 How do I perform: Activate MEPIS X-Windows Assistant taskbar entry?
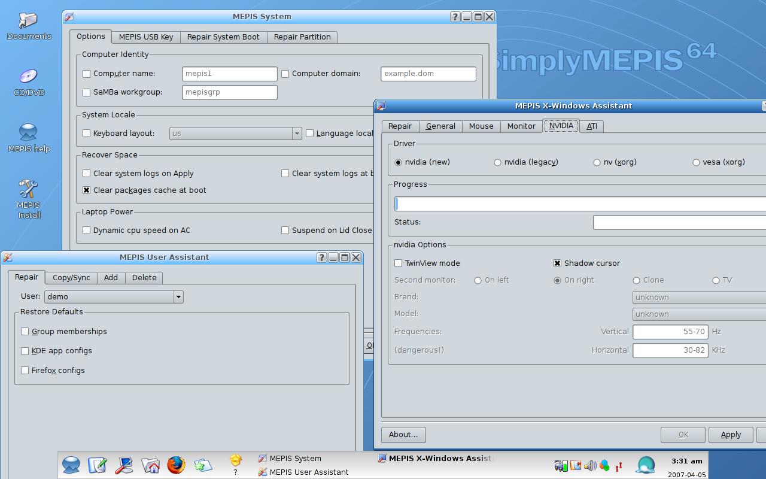436,459
